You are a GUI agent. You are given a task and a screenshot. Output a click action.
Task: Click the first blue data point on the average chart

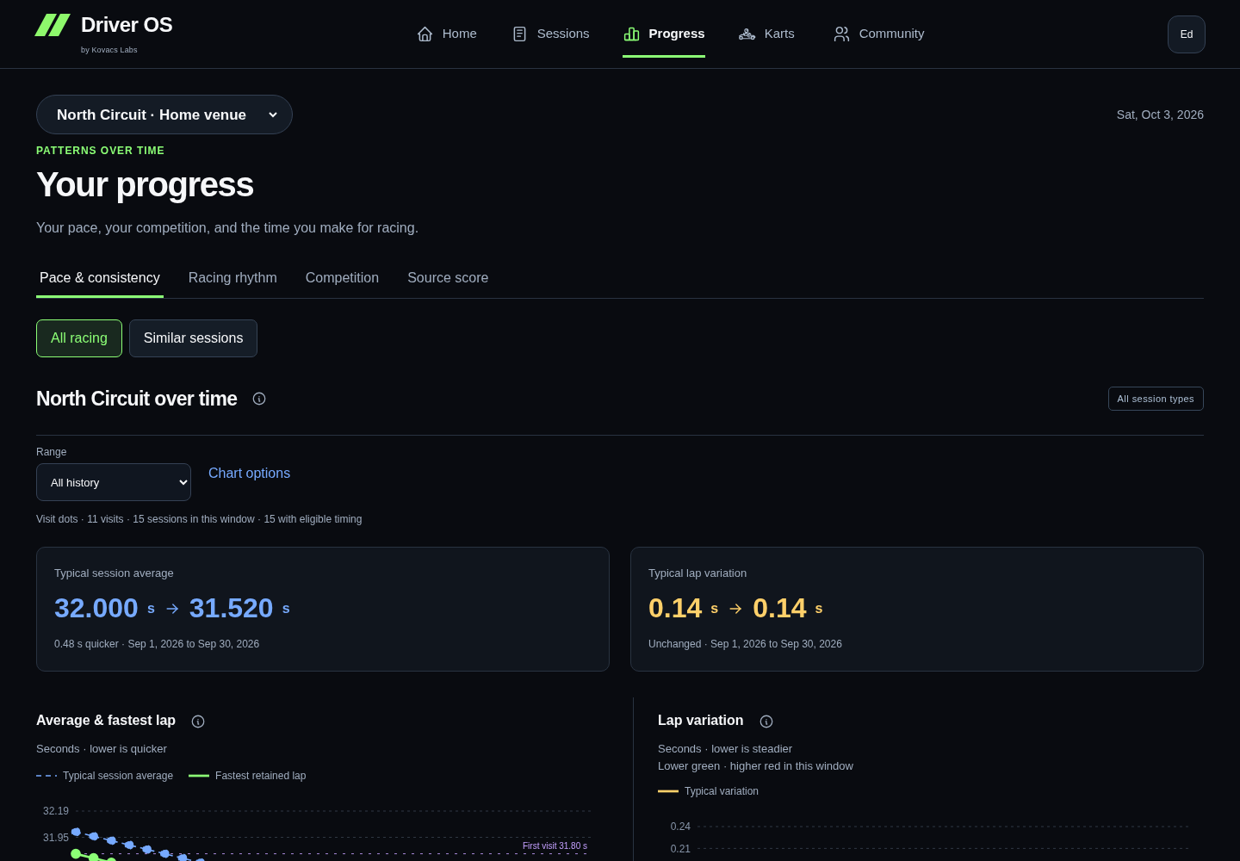click(76, 832)
